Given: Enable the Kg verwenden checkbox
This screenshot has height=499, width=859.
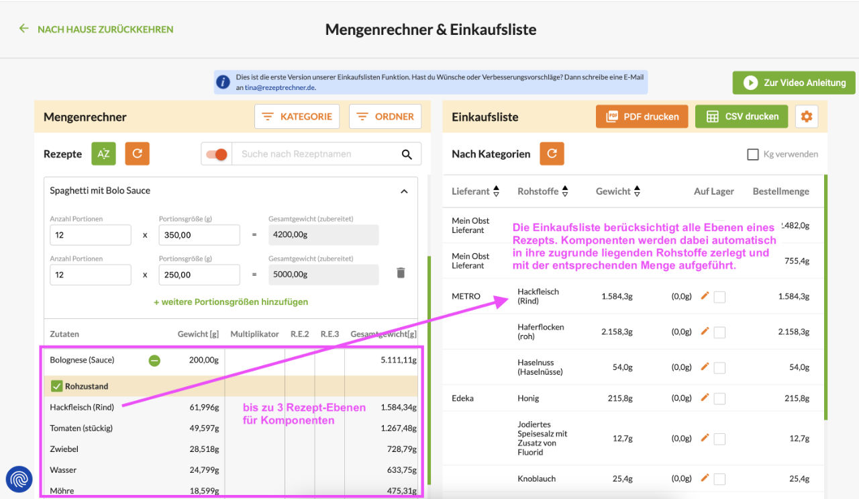Looking at the screenshot, I should click(x=752, y=154).
